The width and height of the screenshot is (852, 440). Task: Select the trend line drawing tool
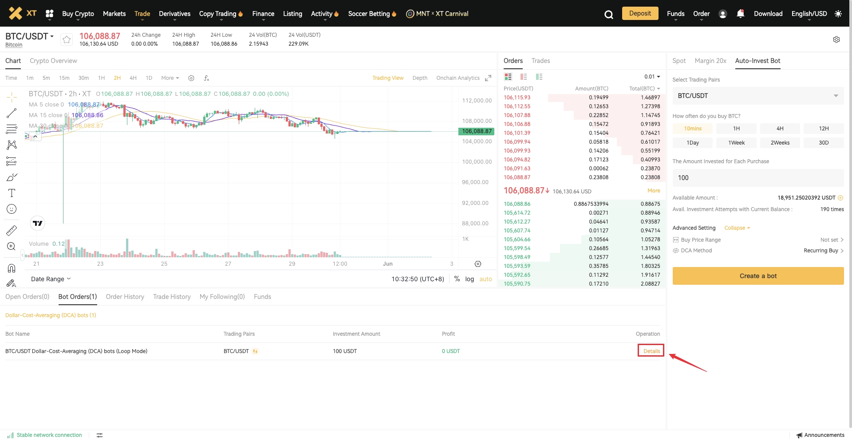[12, 113]
